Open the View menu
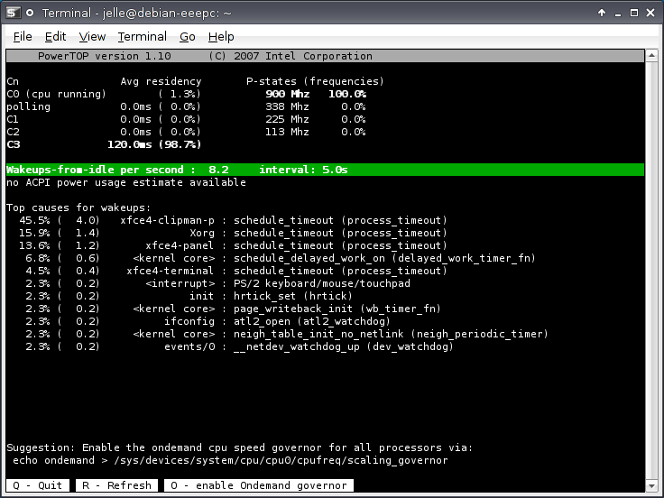The width and height of the screenshot is (664, 498). (x=92, y=37)
